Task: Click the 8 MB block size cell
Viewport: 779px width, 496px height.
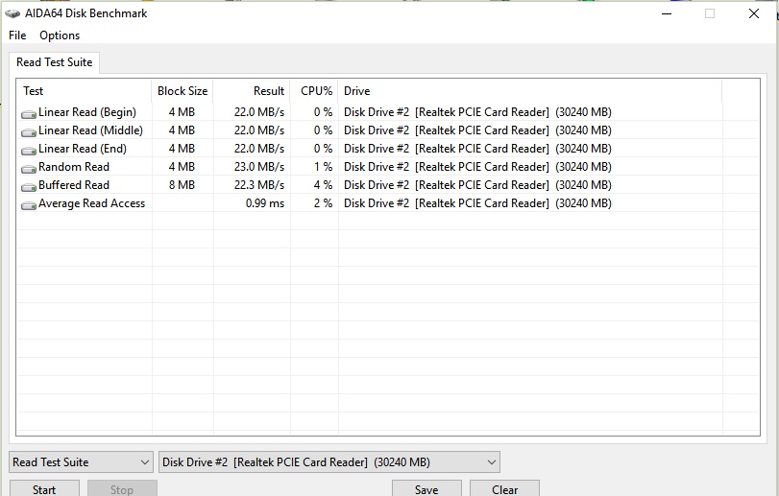Action: pos(182,185)
